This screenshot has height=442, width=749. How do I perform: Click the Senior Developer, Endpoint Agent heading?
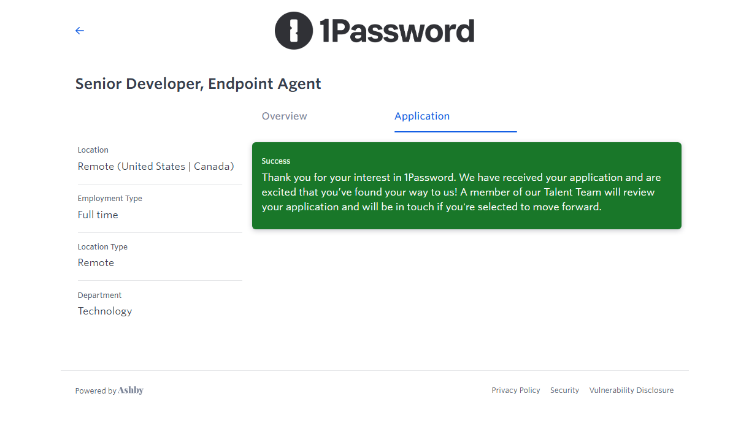[198, 84]
